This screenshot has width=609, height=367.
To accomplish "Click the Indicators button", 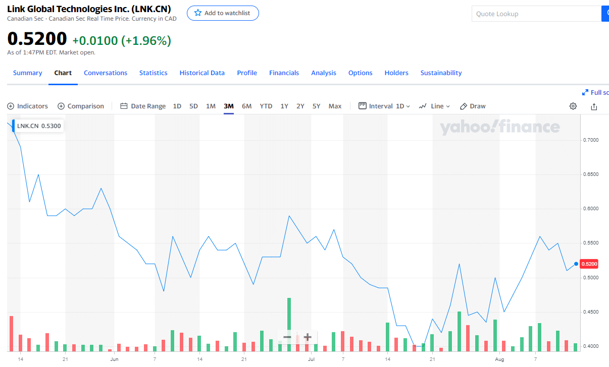I will (x=28, y=106).
